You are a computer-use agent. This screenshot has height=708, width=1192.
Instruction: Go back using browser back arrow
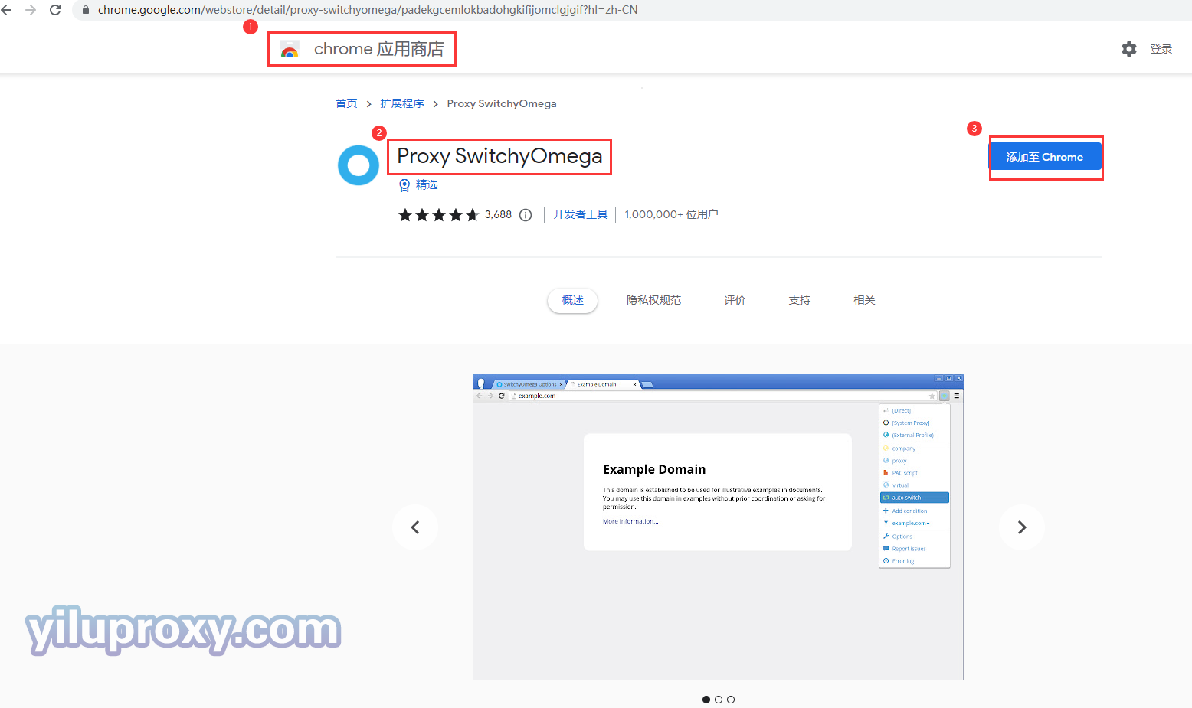click(x=7, y=10)
